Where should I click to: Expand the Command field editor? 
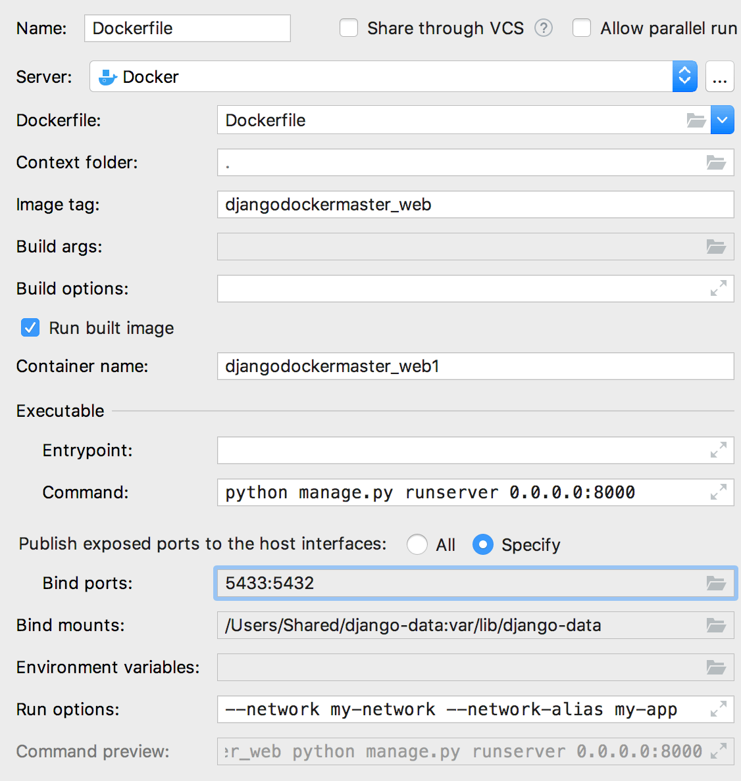[719, 492]
